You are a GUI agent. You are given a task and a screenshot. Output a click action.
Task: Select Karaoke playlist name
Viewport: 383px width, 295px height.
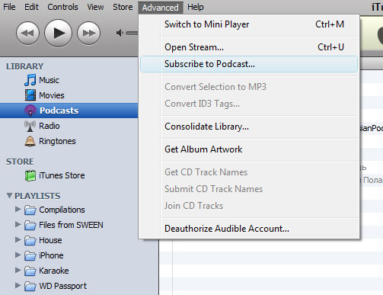coord(54,271)
